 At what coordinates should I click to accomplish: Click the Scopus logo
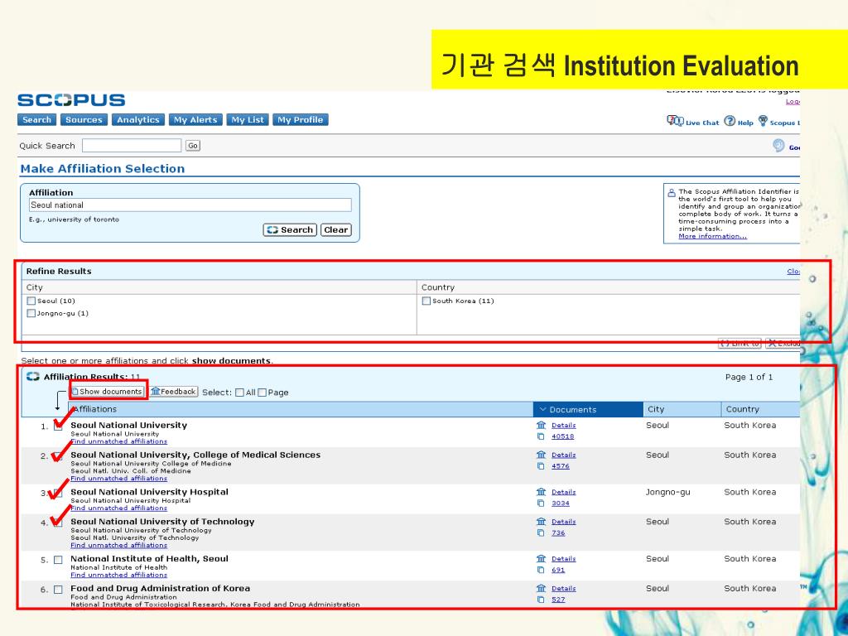(71, 100)
